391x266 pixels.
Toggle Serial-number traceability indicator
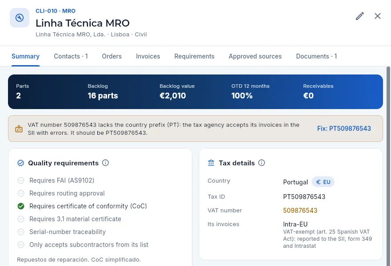pyautogui.click(x=21, y=232)
